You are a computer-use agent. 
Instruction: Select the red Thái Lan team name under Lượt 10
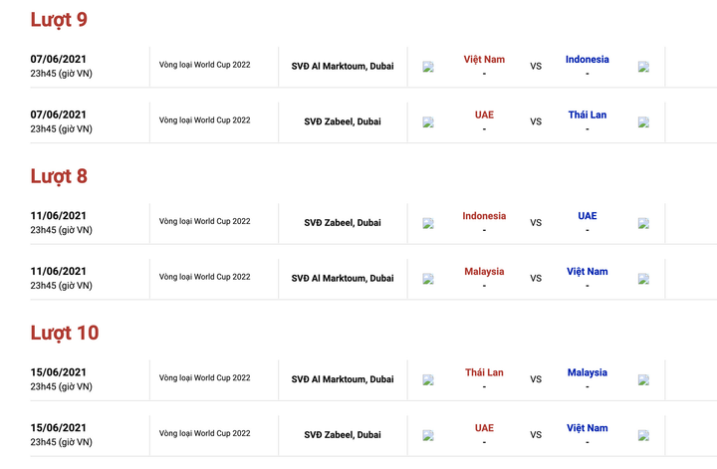tap(484, 372)
